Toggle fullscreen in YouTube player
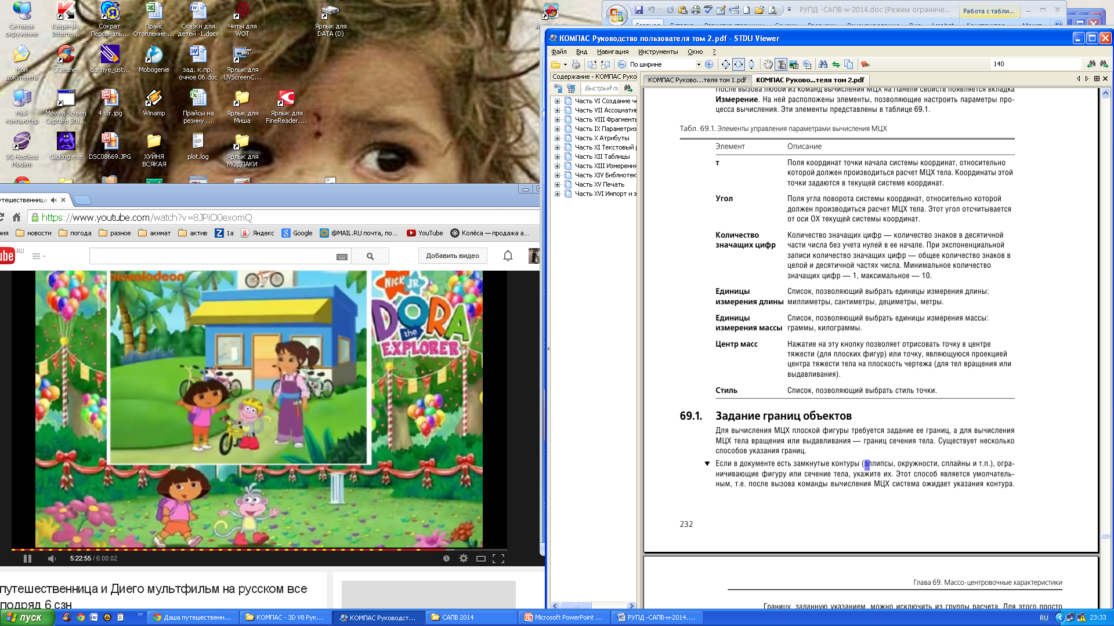This screenshot has width=1114, height=626. pyautogui.click(x=498, y=558)
